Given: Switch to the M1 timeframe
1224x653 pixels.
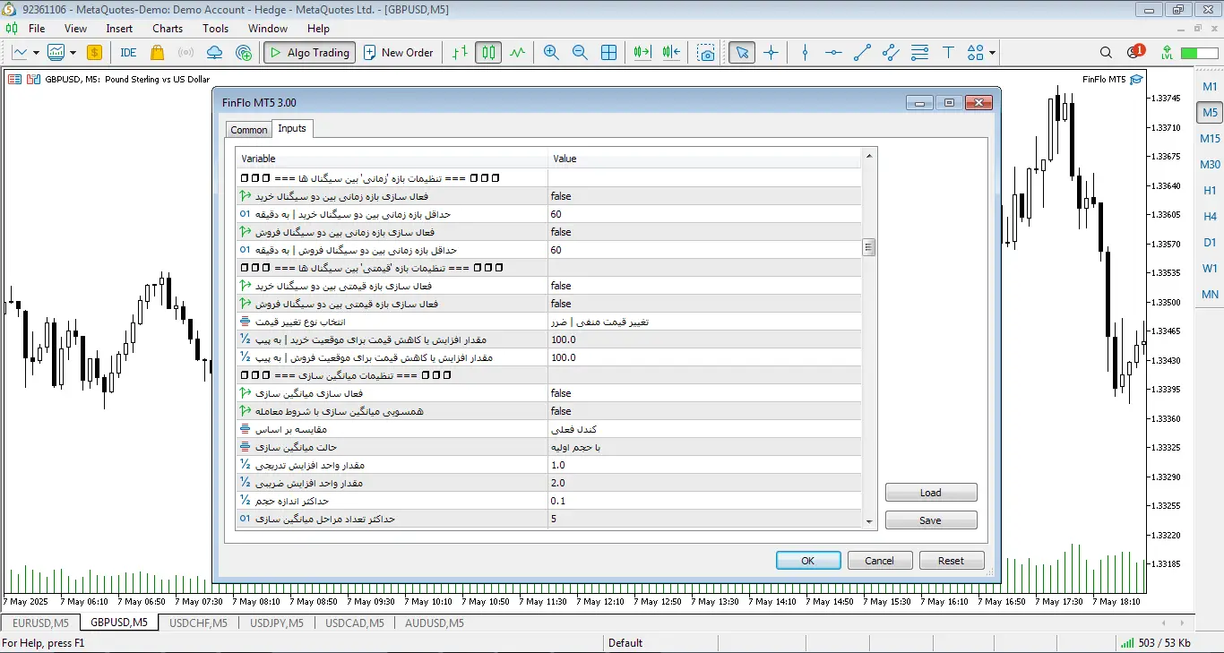Looking at the screenshot, I should [1210, 87].
